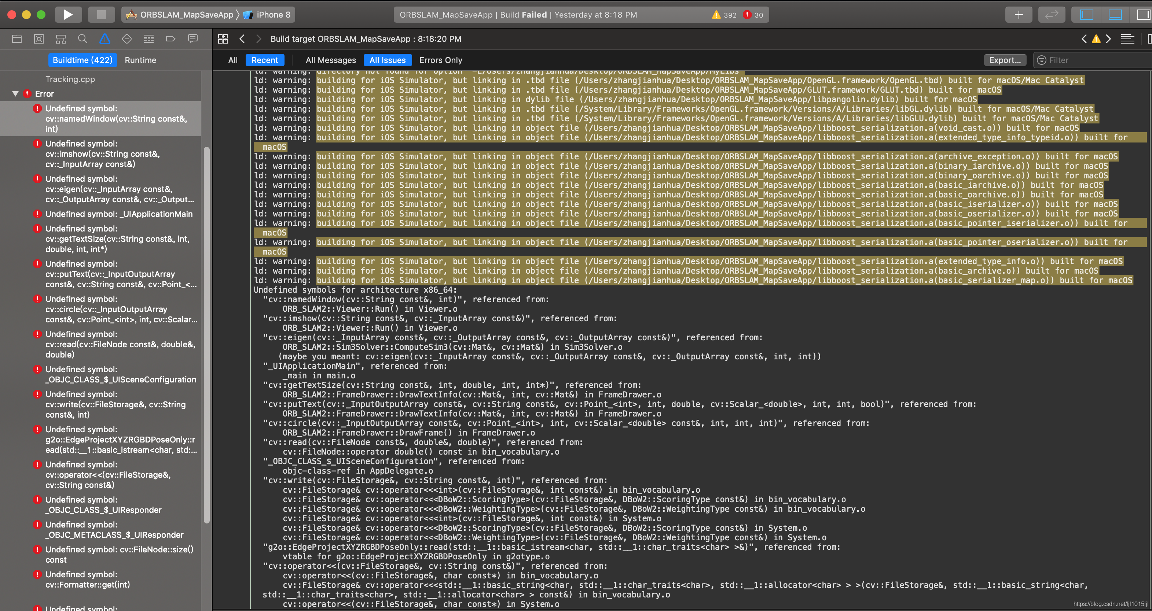Viewport: 1152px width, 611px height.
Task: Select Tracking.cpp in issue list
Action: point(70,79)
